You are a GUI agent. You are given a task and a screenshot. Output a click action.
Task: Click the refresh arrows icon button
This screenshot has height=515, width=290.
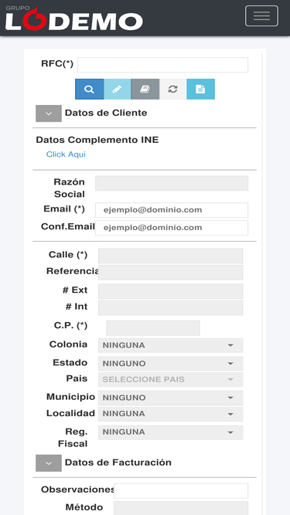point(173,89)
